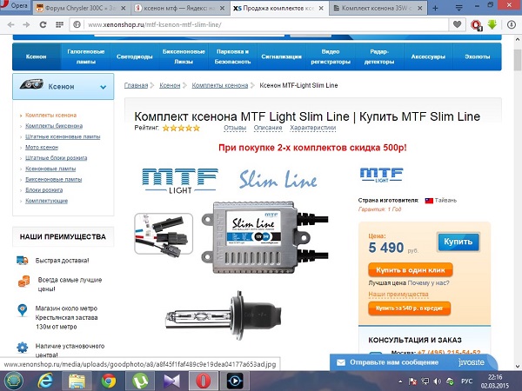Open Комплекты биксенона sidebar link
Screen dimensions: 522x391
click(54, 126)
